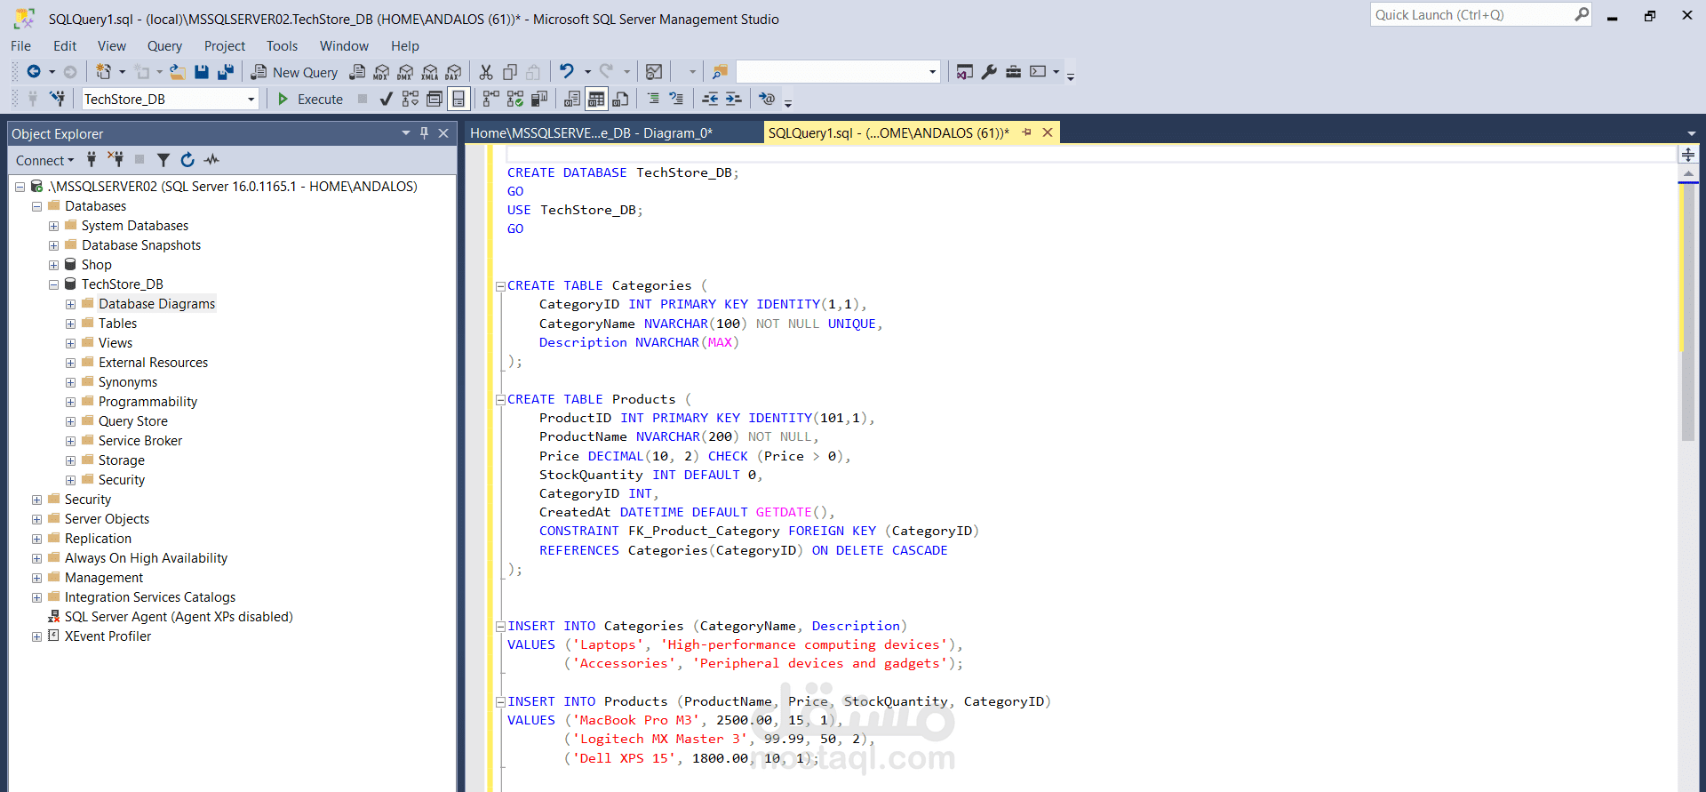This screenshot has width=1706, height=792.
Task: Switch to the Diagram_0 tab
Action: click(x=612, y=132)
